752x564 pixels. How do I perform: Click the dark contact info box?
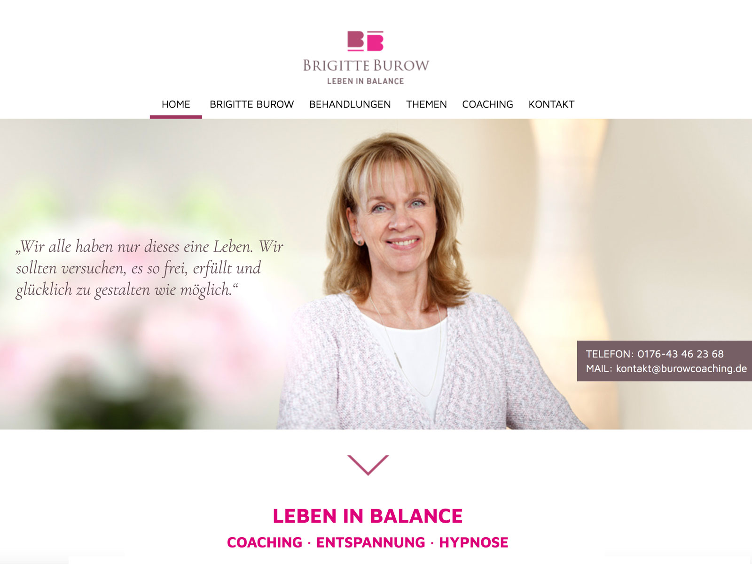click(x=664, y=361)
